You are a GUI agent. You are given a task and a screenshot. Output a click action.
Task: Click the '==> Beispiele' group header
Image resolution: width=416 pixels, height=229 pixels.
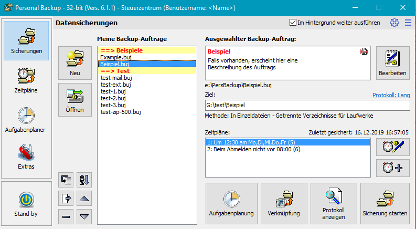pyautogui.click(x=147, y=50)
